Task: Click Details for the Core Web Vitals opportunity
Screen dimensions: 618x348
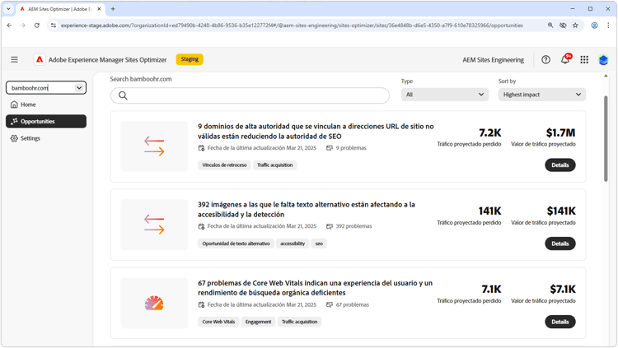Action: tap(560, 322)
